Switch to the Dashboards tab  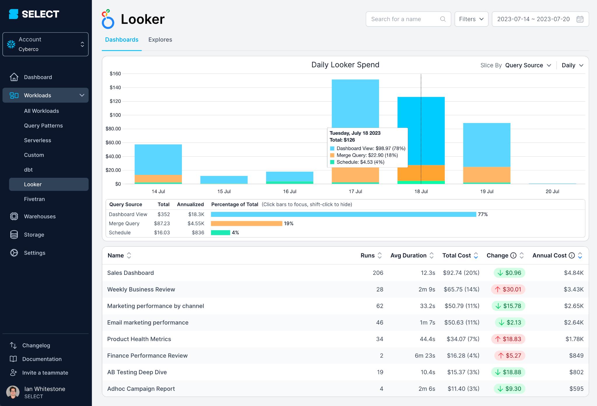coord(122,40)
